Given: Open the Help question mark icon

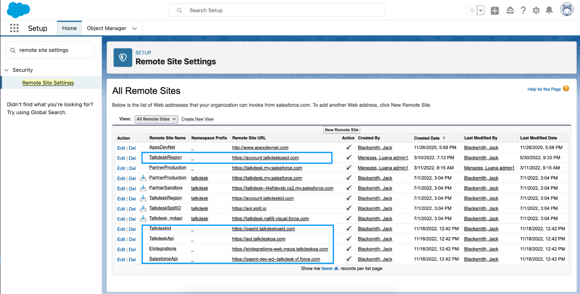Looking at the screenshot, I should click(x=523, y=10).
